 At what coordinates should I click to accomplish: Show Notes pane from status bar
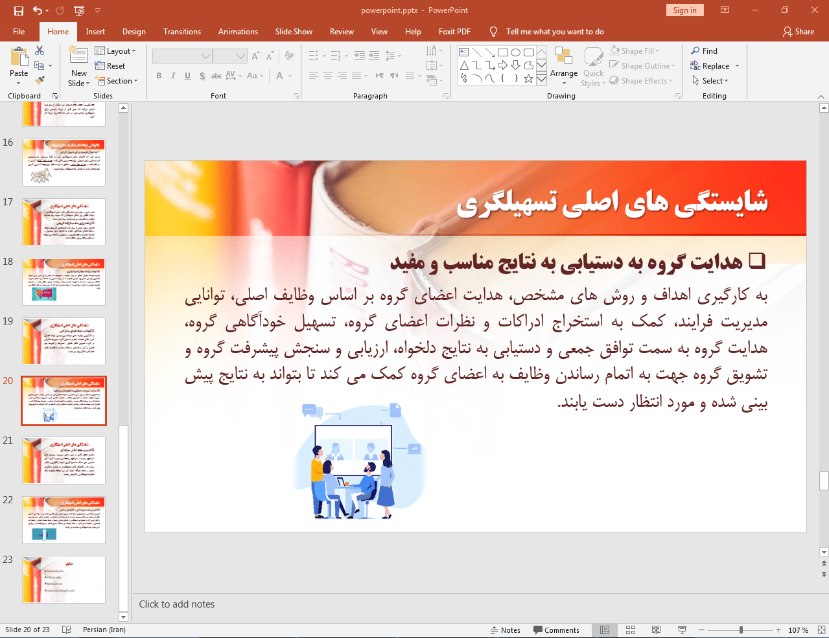pyautogui.click(x=506, y=630)
